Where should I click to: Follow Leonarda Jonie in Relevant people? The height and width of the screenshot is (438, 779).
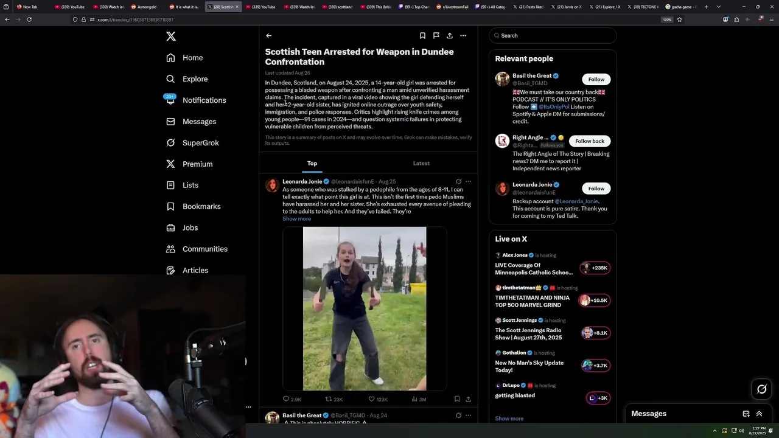pos(596,189)
